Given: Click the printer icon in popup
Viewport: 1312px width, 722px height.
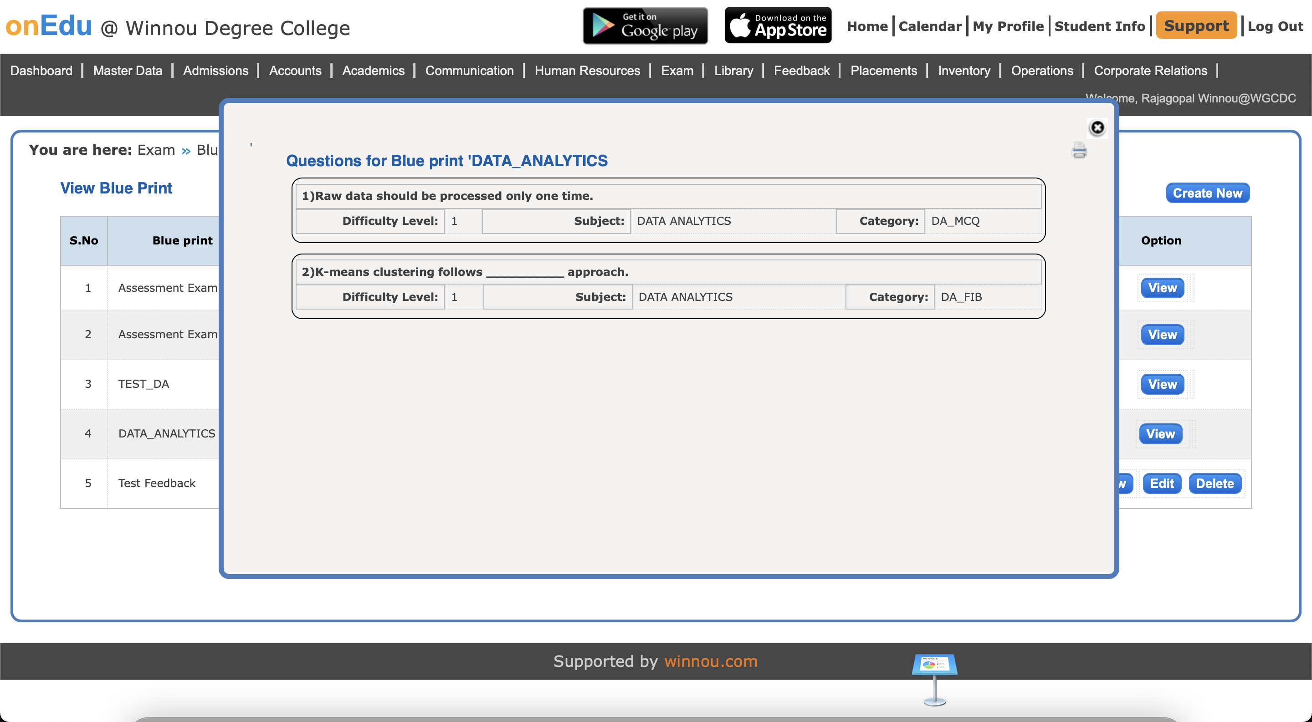Looking at the screenshot, I should [1079, 151].
